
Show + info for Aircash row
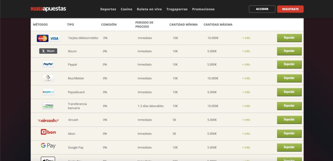[246, 120]
